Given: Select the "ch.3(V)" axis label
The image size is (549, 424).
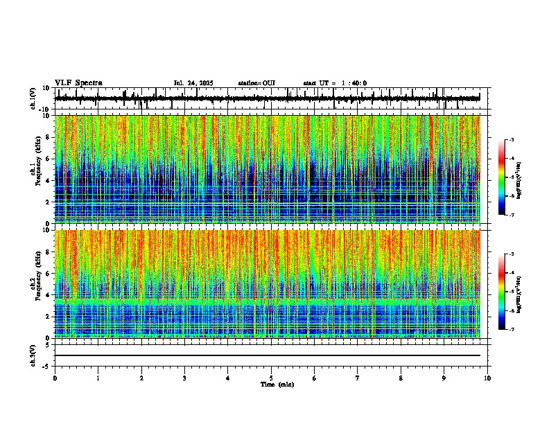Looking at the screenshot, I should point(33,355).
